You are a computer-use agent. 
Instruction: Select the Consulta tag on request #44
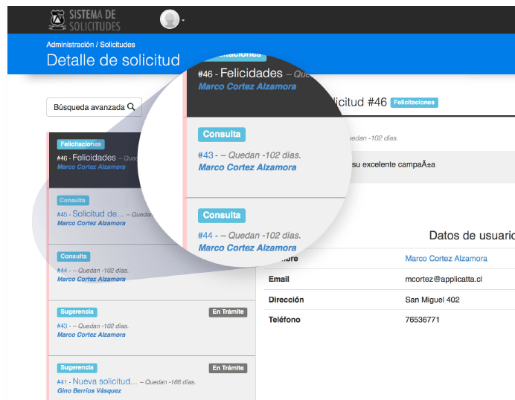pyautogui.click(x=74, y=257)
